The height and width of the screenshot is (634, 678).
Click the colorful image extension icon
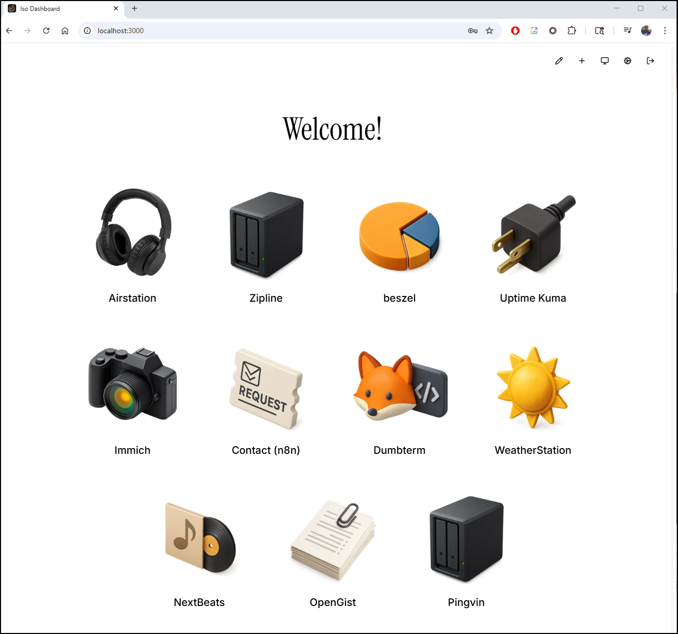pos(534,31)
